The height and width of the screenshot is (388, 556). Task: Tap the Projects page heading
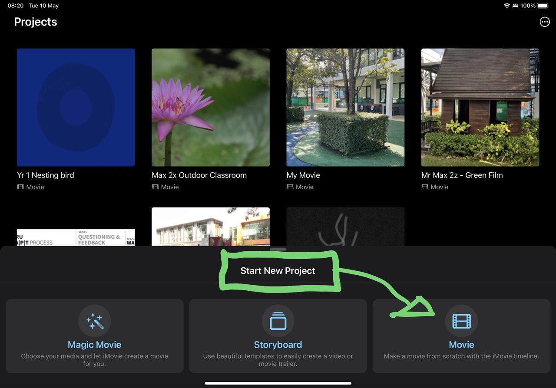click(36, 22)
